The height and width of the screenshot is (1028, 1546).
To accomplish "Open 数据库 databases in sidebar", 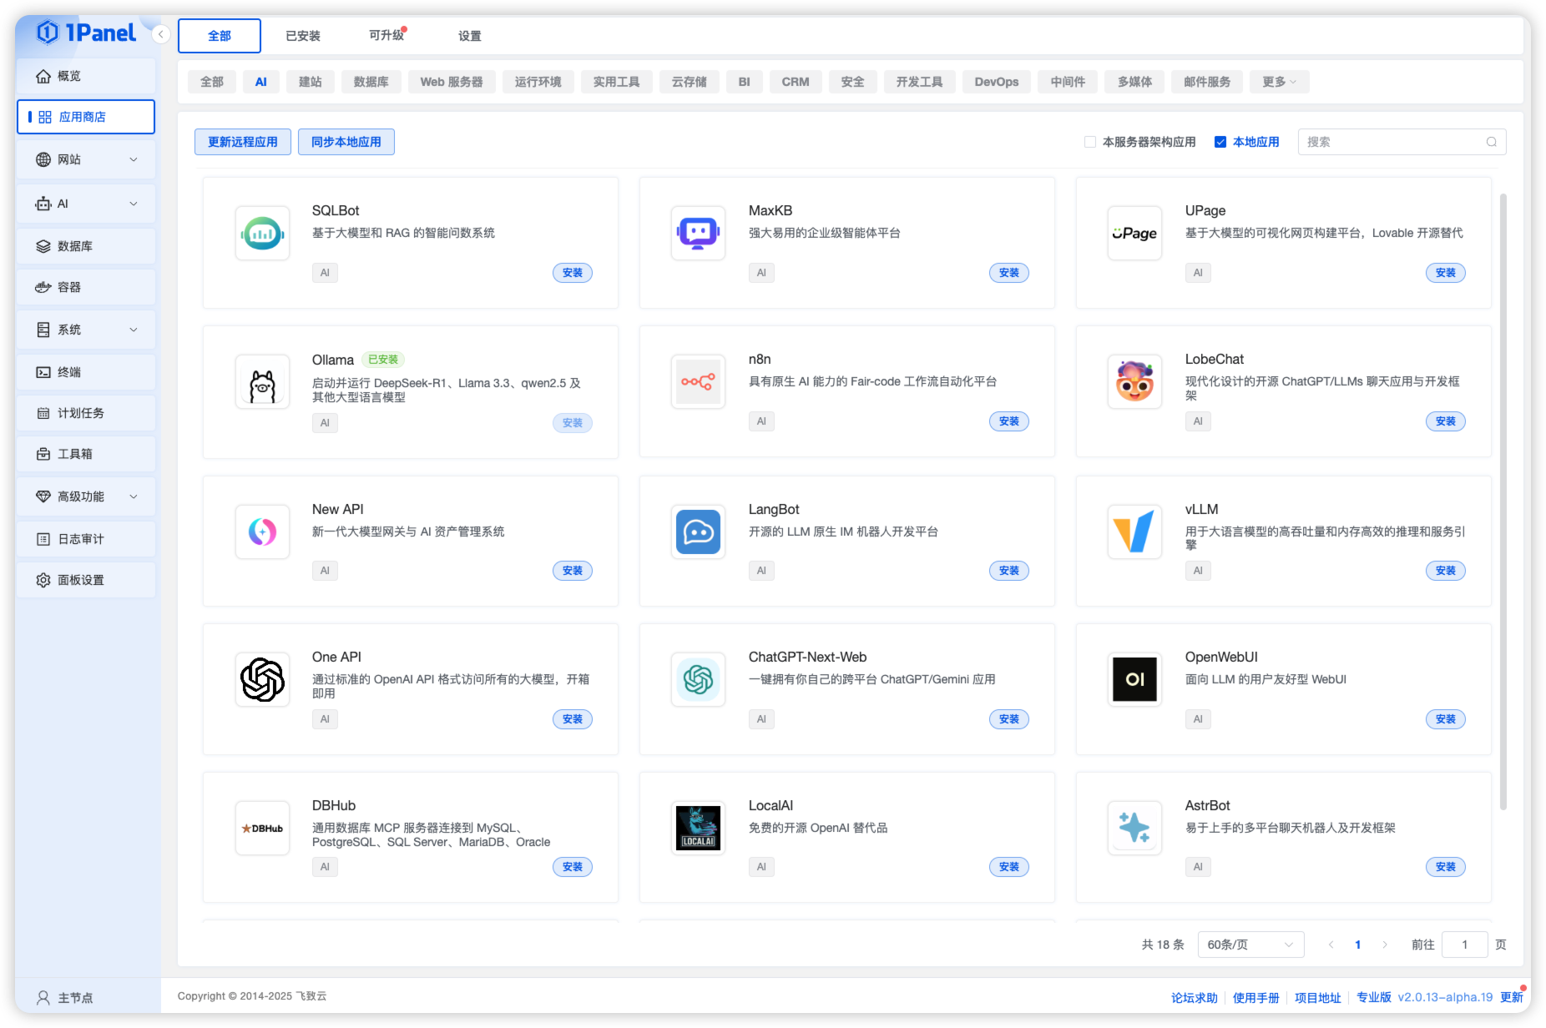I will 86,246.
